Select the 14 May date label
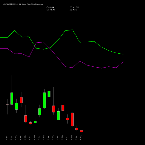 click(53, 138)
